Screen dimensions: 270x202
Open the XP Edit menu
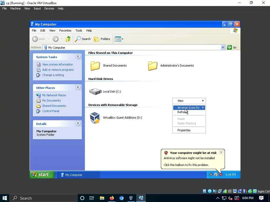point(43,31)
